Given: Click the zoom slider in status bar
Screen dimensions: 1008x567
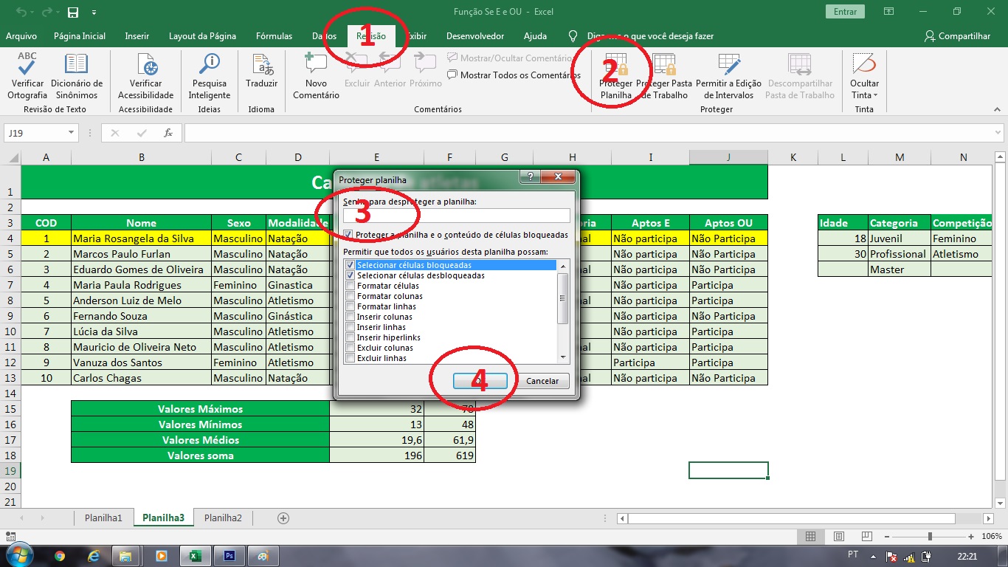Looking at the screenshot, I should (x=930, y=536).
